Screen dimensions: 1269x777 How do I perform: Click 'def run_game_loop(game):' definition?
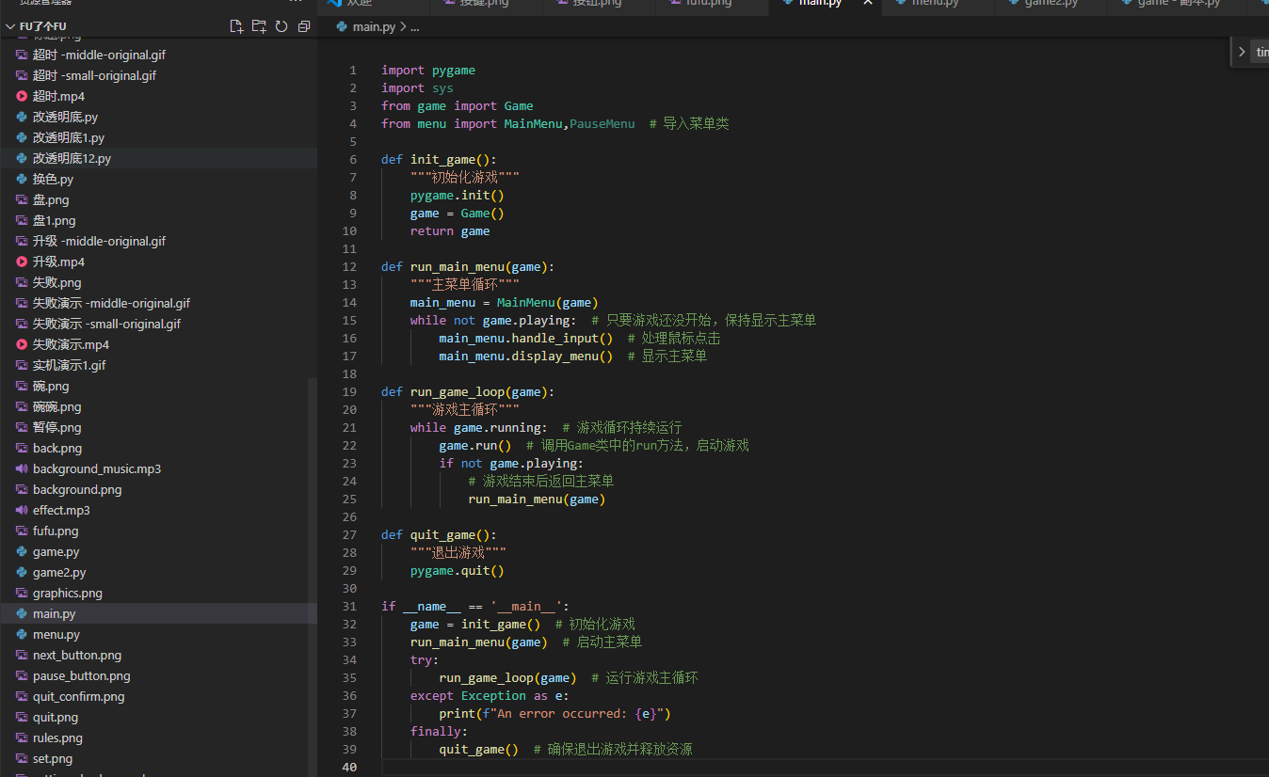pyautogui.click(x=468, y=392)
